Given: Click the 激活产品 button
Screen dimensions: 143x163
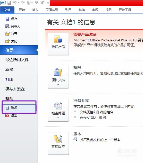Looking at the screenshot, I should click(58, 44).
